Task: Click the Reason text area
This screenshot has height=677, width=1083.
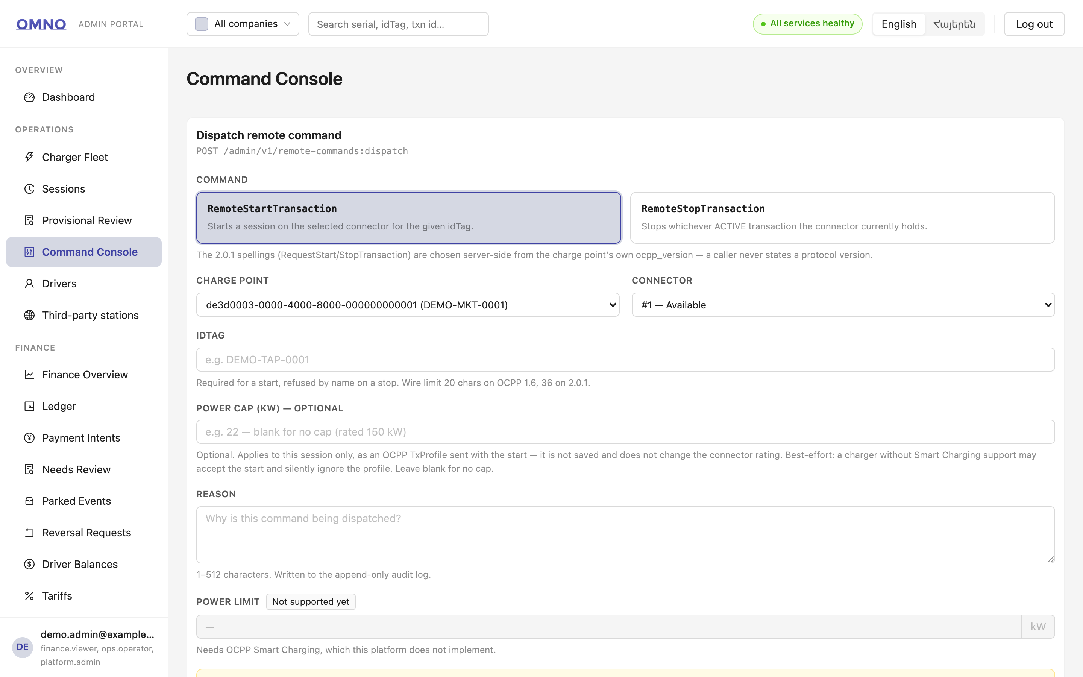Action: point(625,534)
